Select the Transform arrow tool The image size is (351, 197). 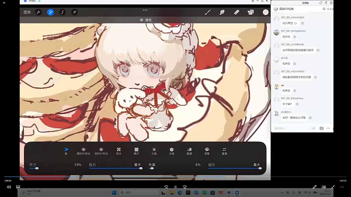[74, 12]
